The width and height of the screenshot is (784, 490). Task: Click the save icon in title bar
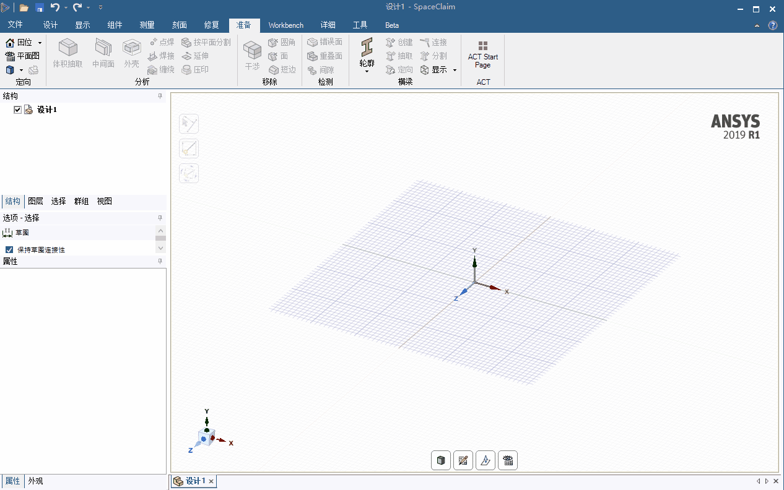[x=40, y=7]
